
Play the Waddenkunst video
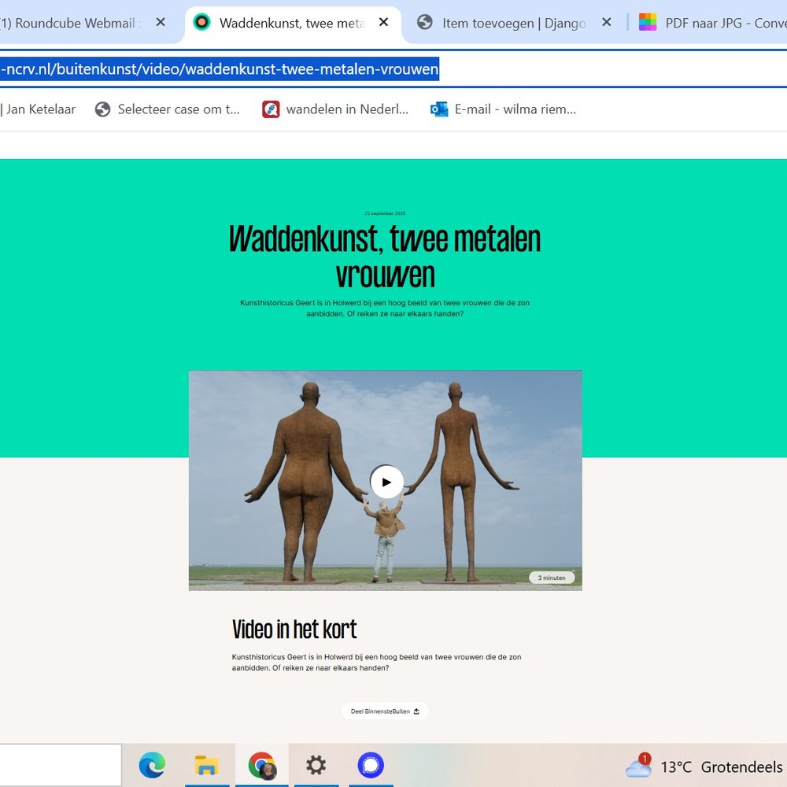[x=386, y=482]
